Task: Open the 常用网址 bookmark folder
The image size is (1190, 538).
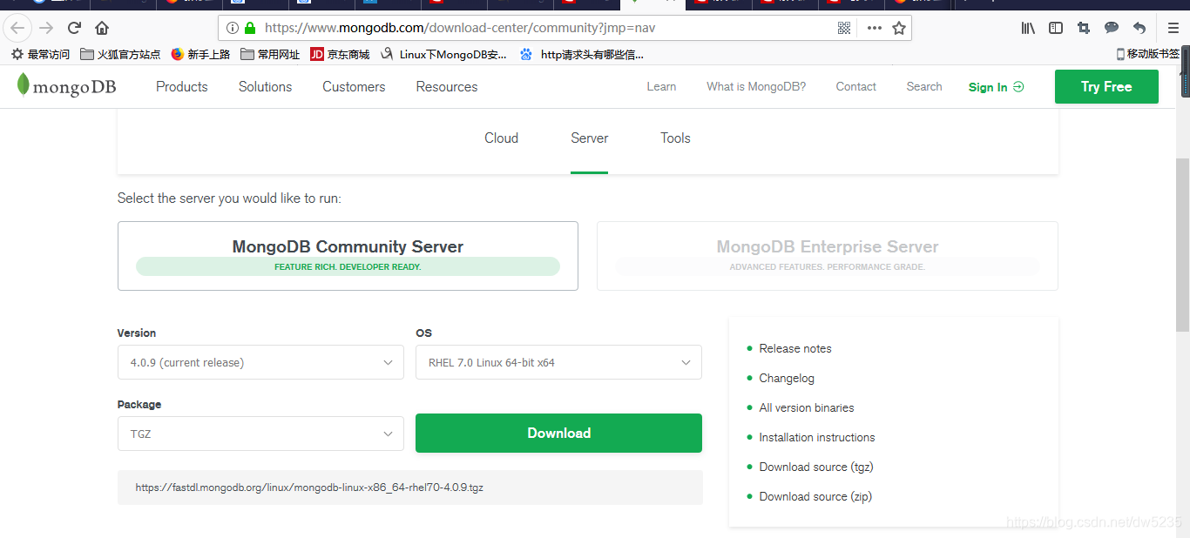Action: (x=270, y=54)
